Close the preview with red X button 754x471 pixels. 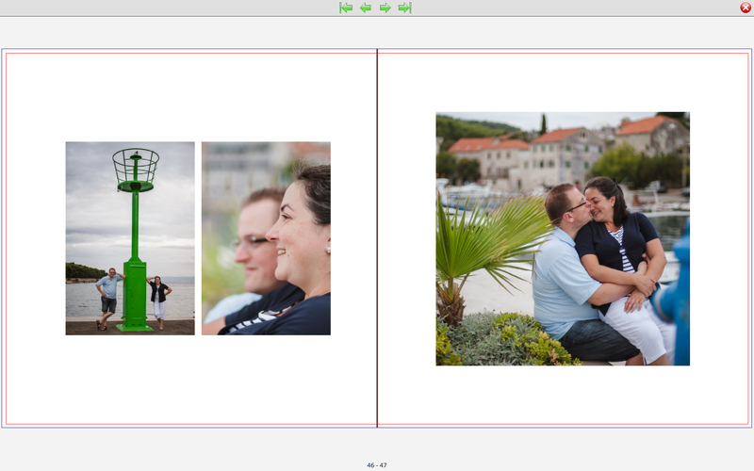tap(746, 8)
